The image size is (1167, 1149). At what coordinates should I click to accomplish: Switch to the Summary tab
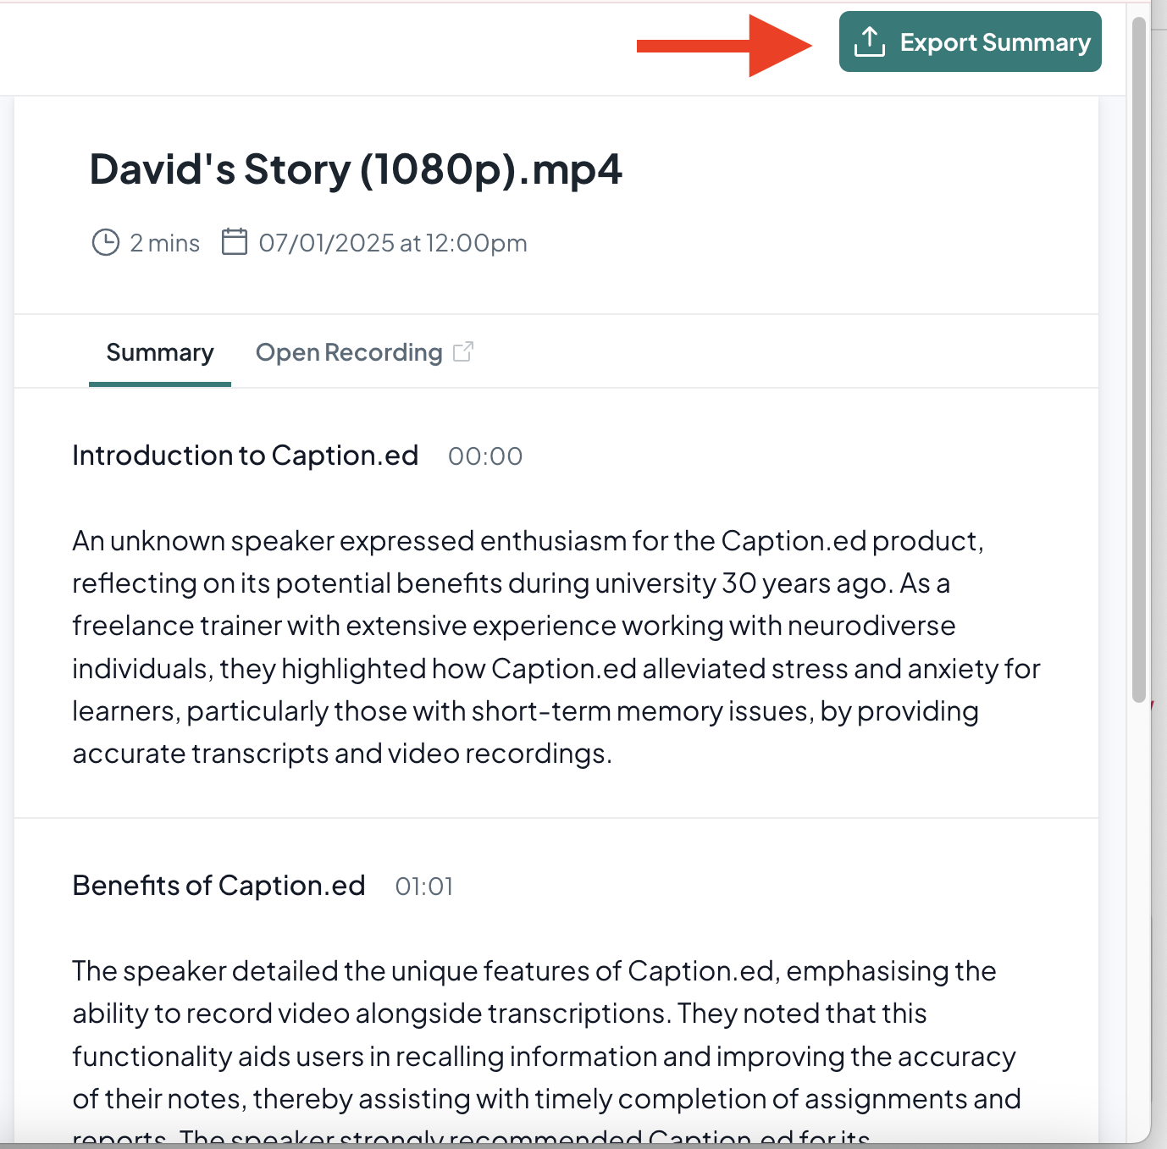160,352
